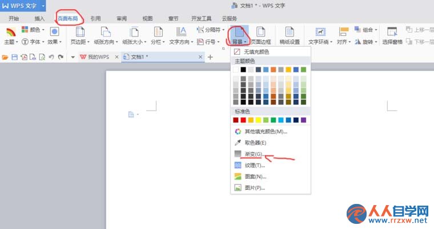
Task: Switch to the 云服务 tab
Action: tap(229, 18)
